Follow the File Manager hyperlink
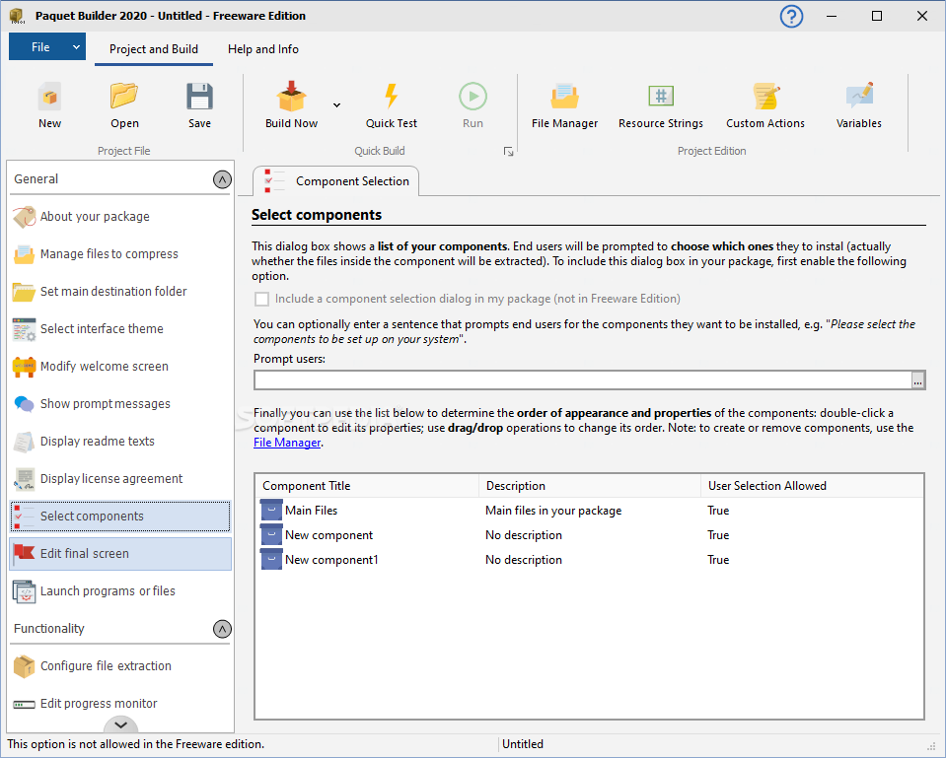 [x=287, y=443]
